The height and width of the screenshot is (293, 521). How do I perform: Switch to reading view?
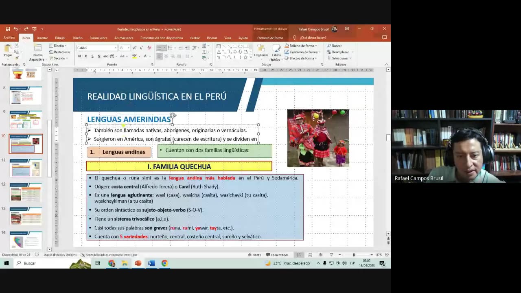click(x=320, y=255)
